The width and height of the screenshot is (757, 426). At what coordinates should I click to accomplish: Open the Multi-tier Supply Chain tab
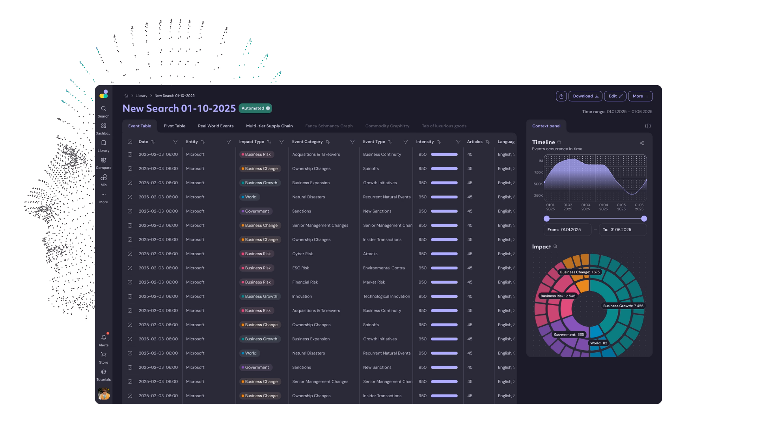coord(269,126)
